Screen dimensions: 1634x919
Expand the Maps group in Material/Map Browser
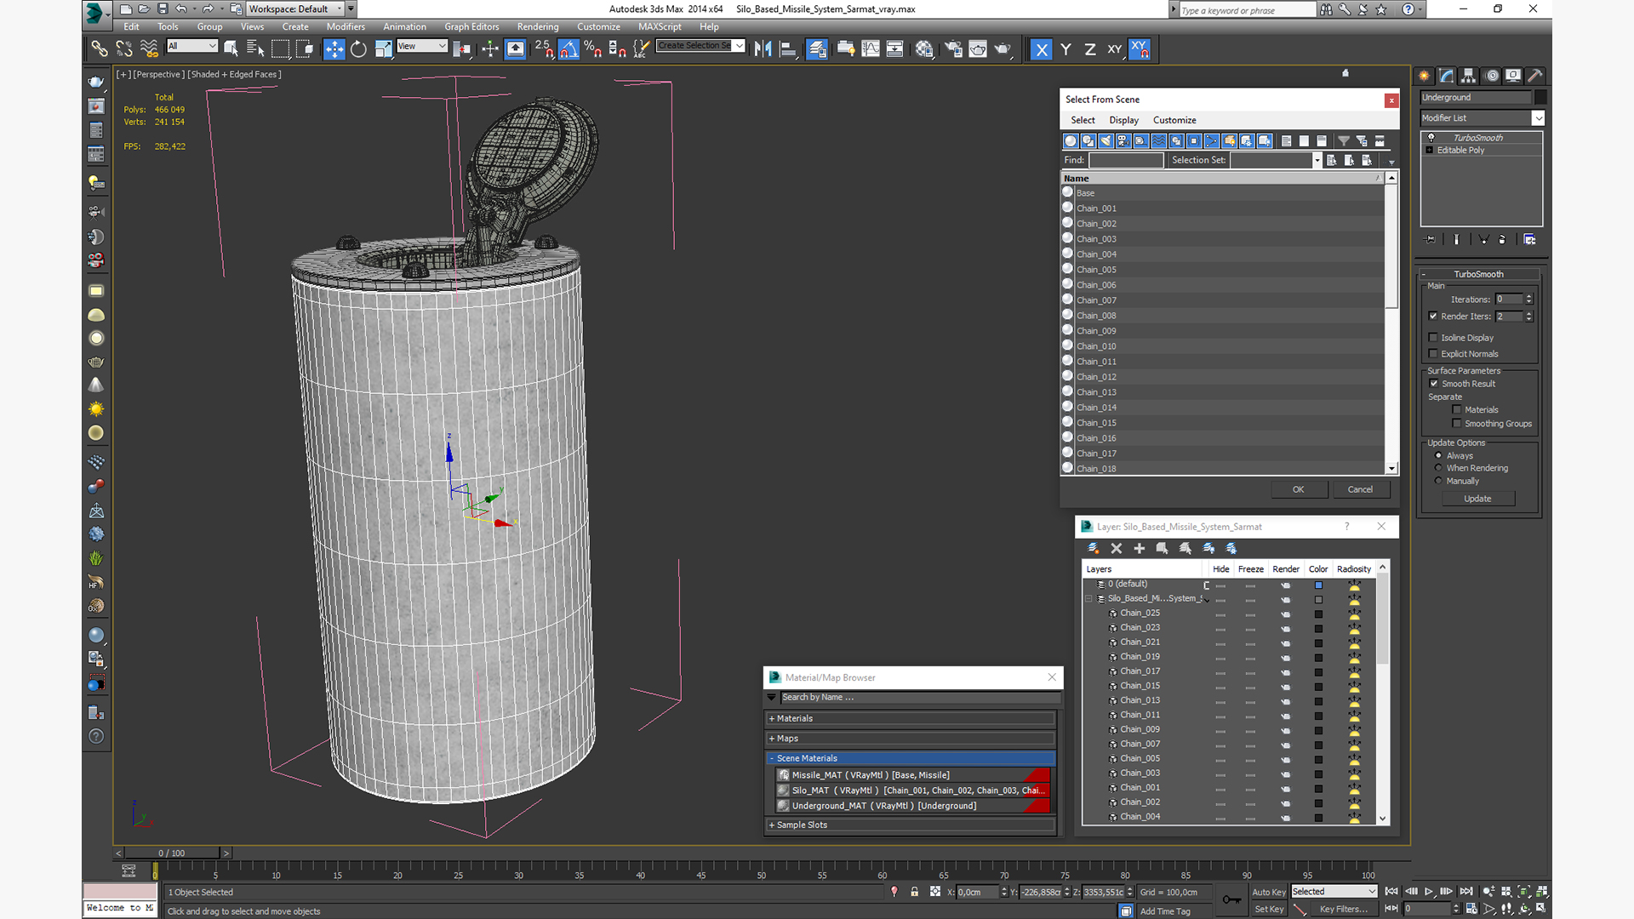(910, 739)
